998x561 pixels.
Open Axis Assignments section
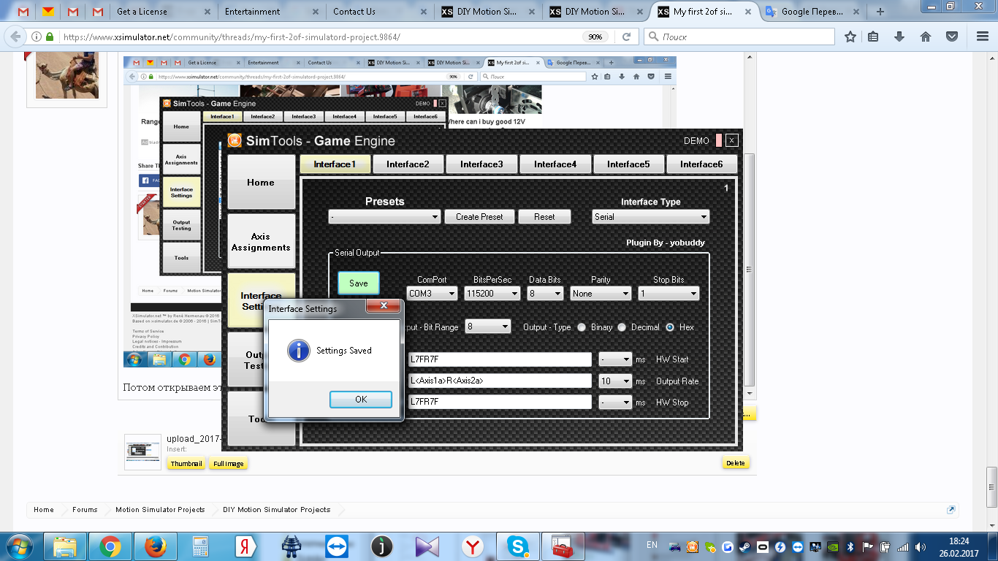[262, 242]
